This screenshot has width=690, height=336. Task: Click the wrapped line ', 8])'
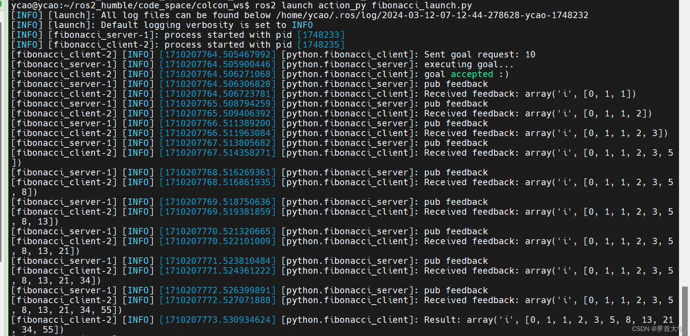pos(24,192)
